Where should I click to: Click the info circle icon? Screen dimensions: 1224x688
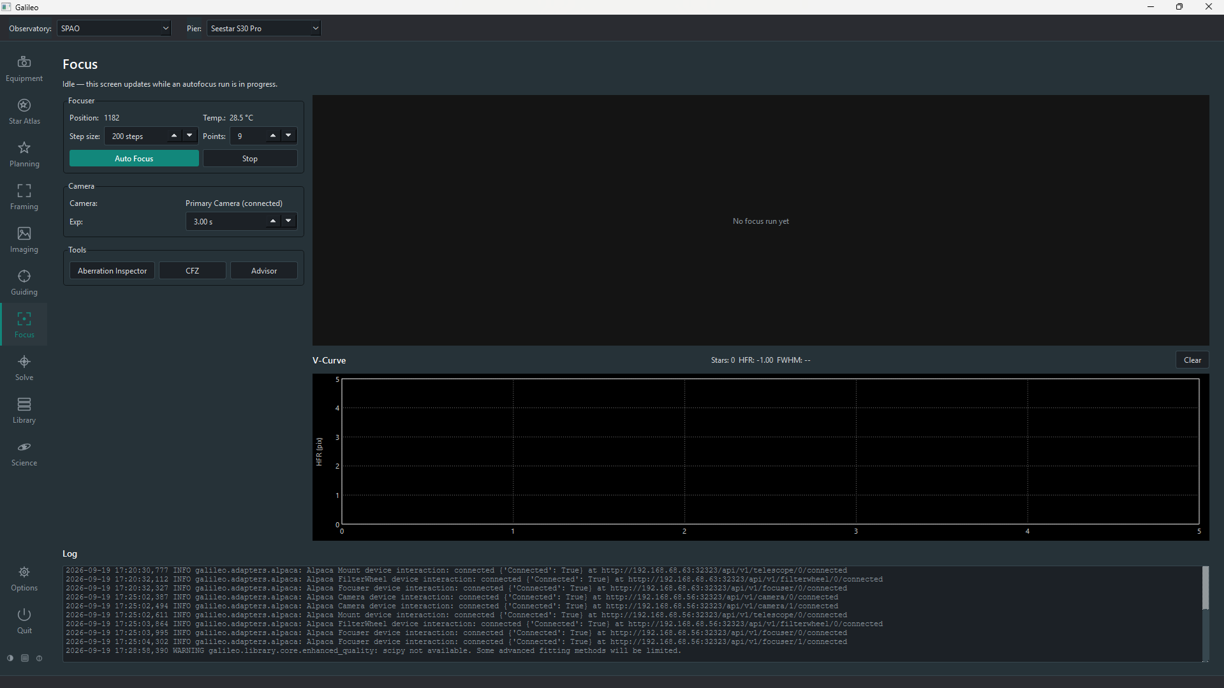(x=40, y=658)
